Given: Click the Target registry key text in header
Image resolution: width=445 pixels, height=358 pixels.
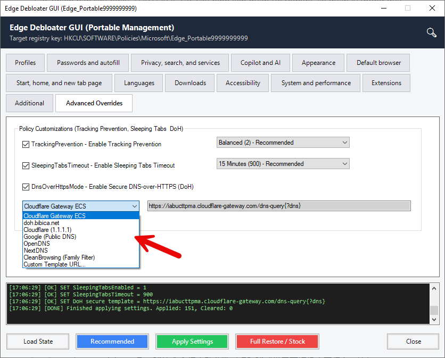Looking at the screenshot, I should point(129,38).
